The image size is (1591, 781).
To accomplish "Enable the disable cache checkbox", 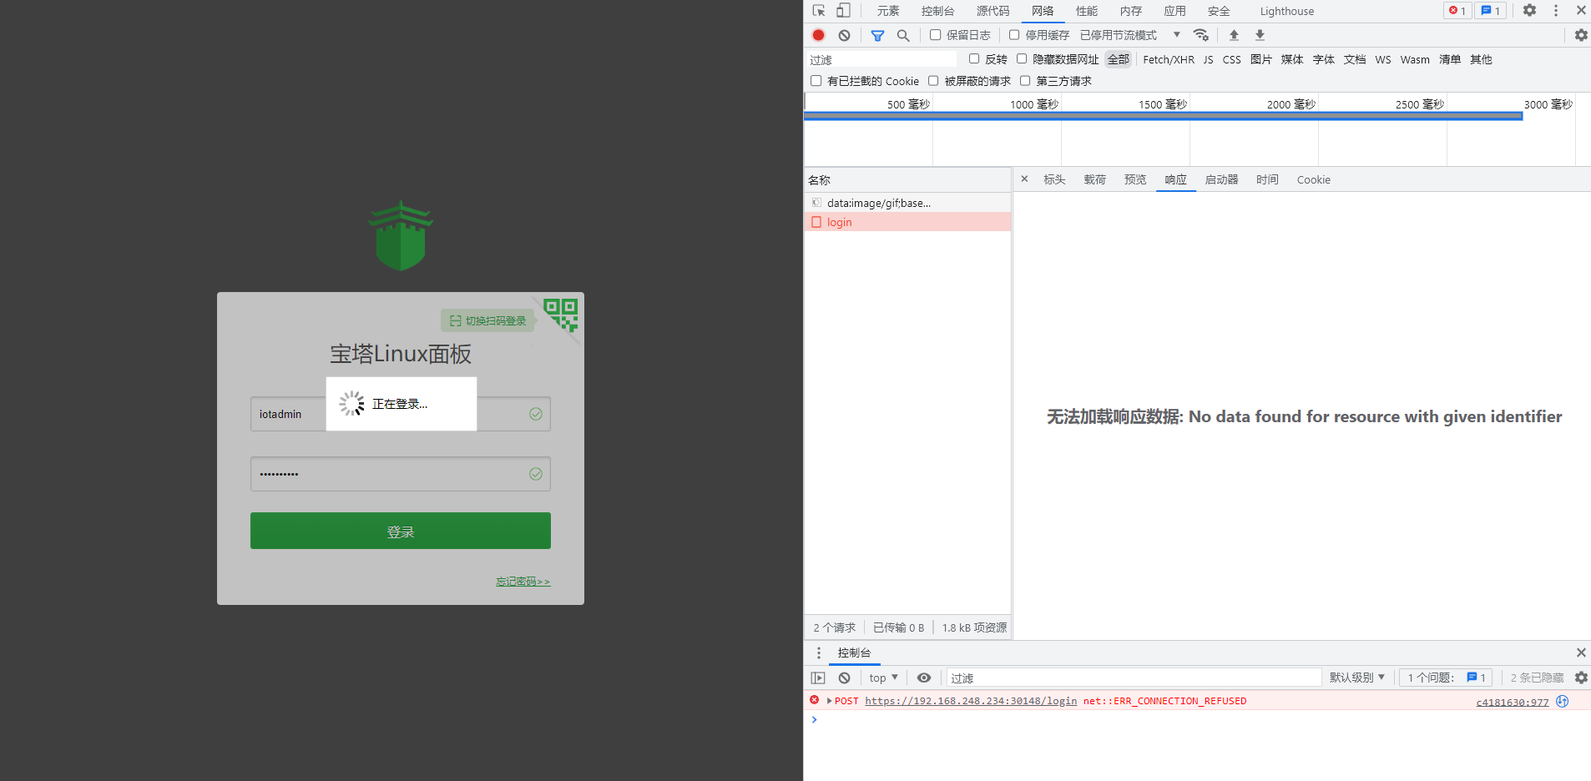I will click(x=1014, y=35).
